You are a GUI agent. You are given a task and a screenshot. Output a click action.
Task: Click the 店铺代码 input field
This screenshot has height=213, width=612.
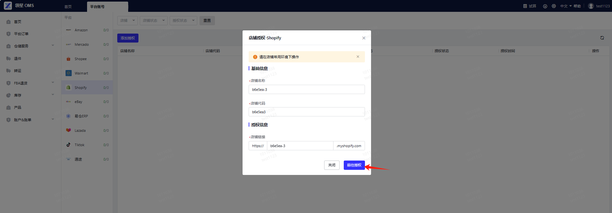point(307,112)
